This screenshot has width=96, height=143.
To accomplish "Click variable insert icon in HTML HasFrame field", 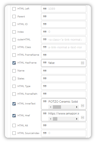I will [x=82, y=63].
